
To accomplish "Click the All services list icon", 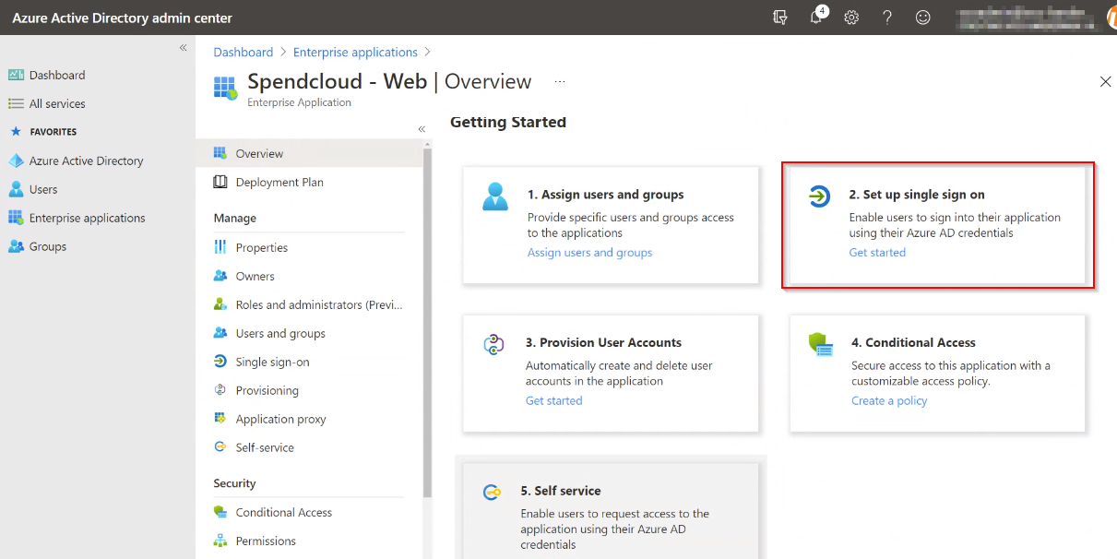I will 16,103.
